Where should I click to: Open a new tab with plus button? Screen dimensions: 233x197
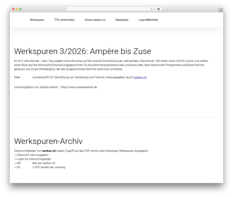221,10
